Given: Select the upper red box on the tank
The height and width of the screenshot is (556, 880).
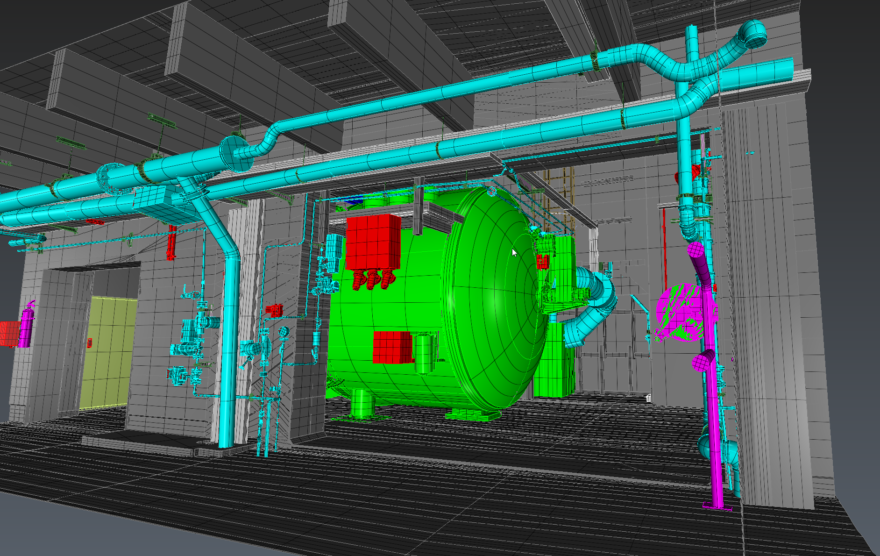Looking at the screenshot, I should tap(373, 242).
